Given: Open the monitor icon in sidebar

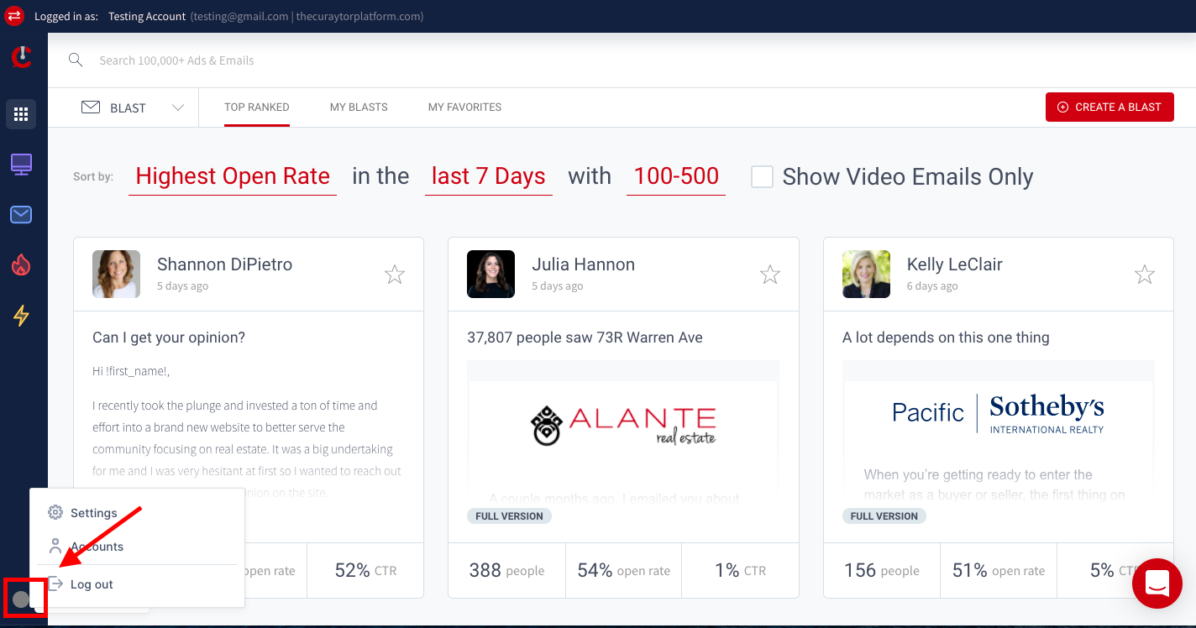Looking at the screenshot, I should click(x=21, y=165).
